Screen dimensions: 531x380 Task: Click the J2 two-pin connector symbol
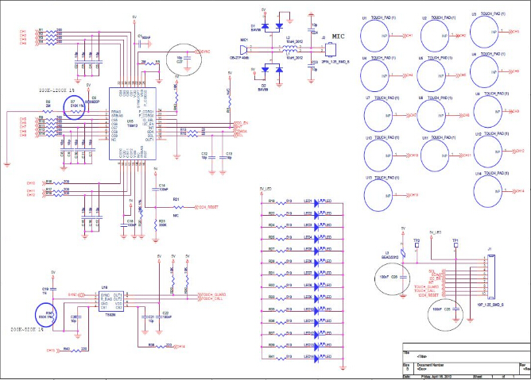click(x=330, y=49)
